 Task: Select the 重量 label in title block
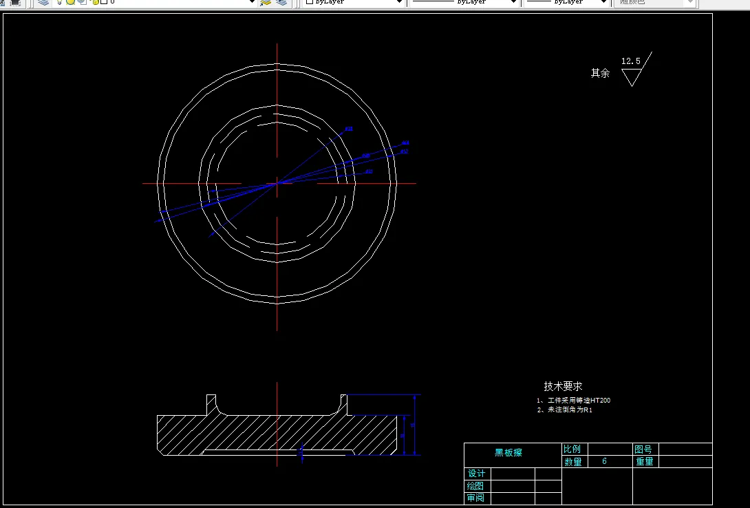pyautogui.click(x=645, y=462)
